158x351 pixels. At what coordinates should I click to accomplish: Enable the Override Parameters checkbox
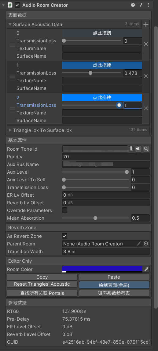click(x=64, y=210)
